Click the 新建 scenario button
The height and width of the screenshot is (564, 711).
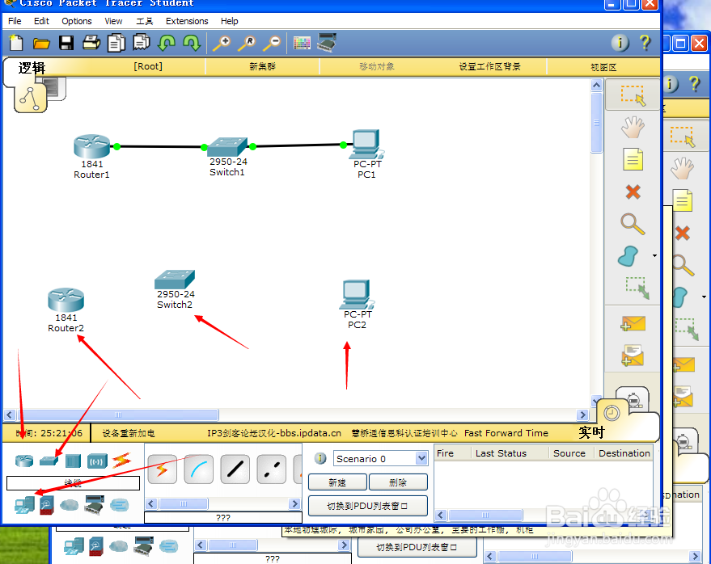(x=337, y=482)
